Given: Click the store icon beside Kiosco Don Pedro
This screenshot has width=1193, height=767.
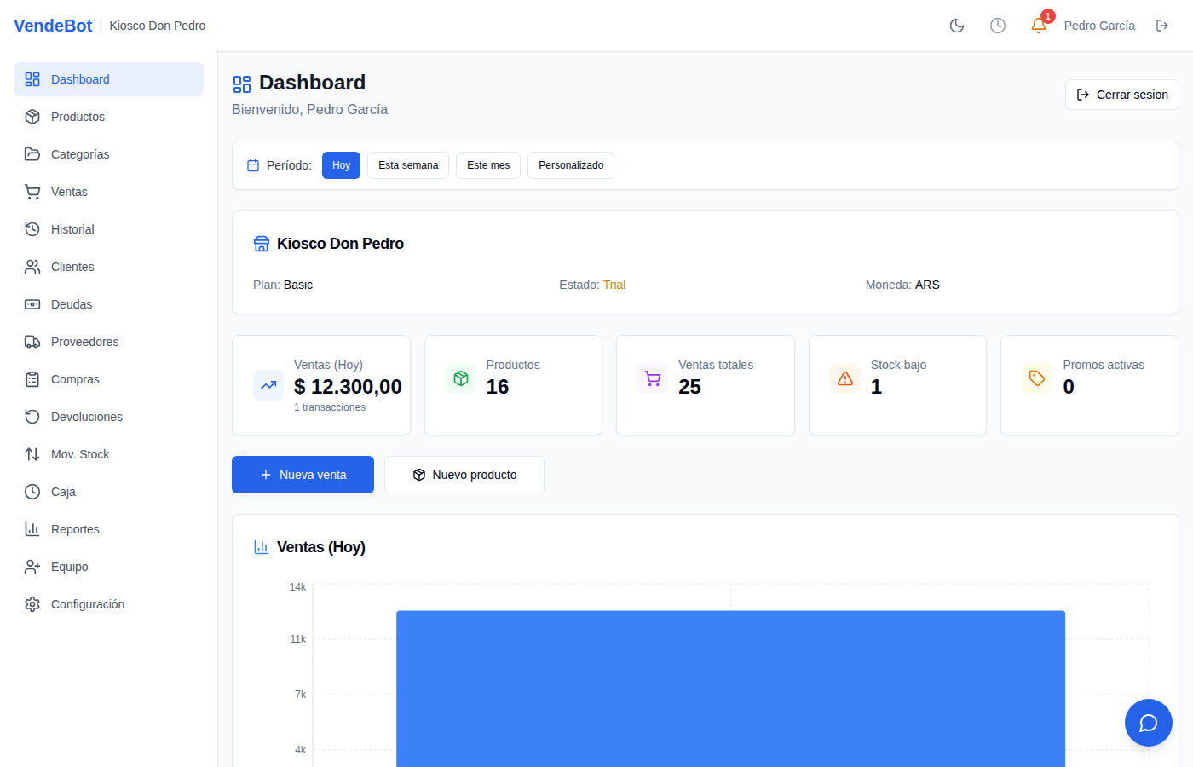Looking at the screenshot, I should (262, 244).
